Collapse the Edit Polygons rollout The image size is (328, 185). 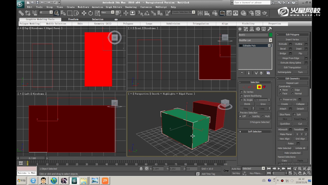pyautogui.click(x=292, y=35)
